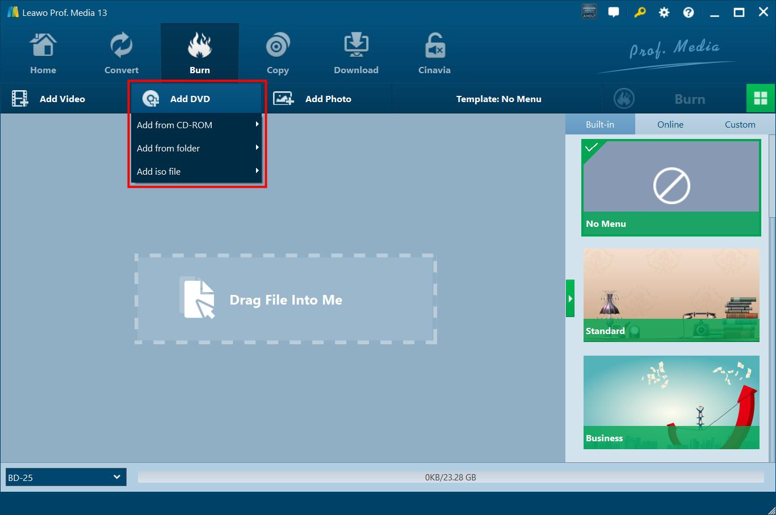This screenshot has height=515, width=776.
Task: Click the Add Video button
Action: (x=49, y=99)
